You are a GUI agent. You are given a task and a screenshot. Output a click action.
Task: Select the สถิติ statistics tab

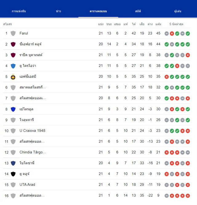tap(138, 11)
